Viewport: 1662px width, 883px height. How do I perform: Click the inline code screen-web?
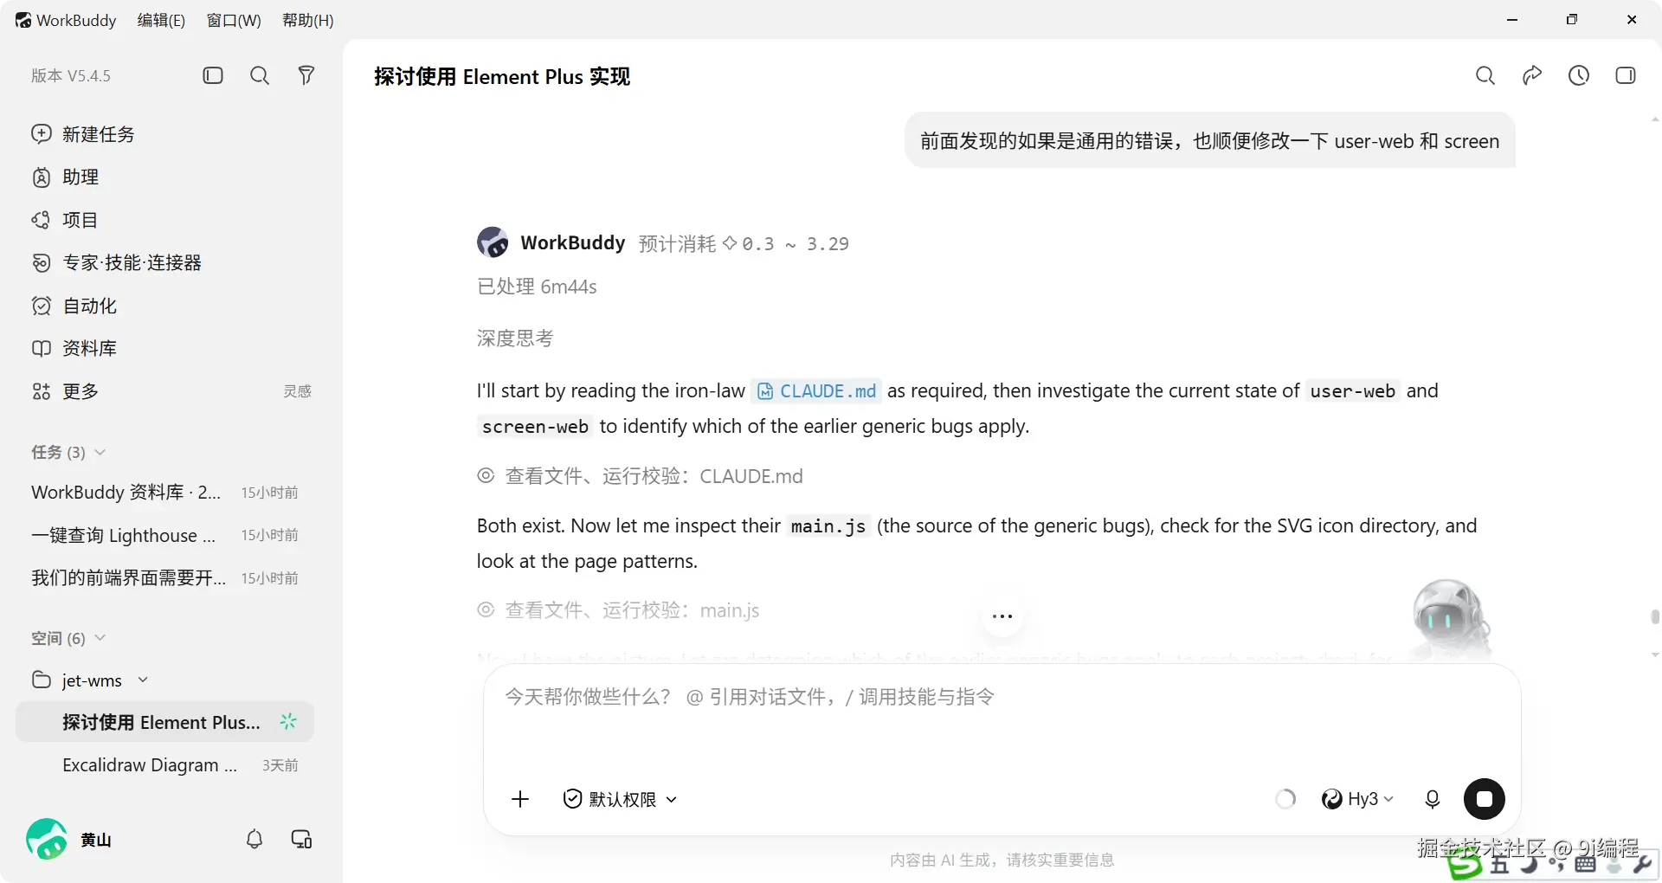[535, 427]
